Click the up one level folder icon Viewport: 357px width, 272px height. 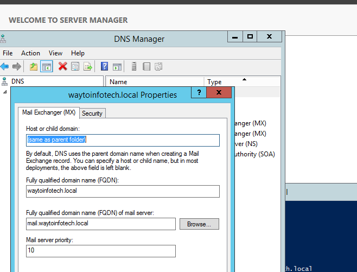click(x=34, y=67)
